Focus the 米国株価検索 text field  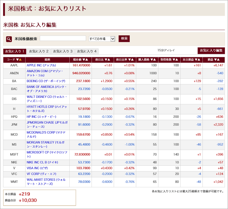click(x=63, y=38)
